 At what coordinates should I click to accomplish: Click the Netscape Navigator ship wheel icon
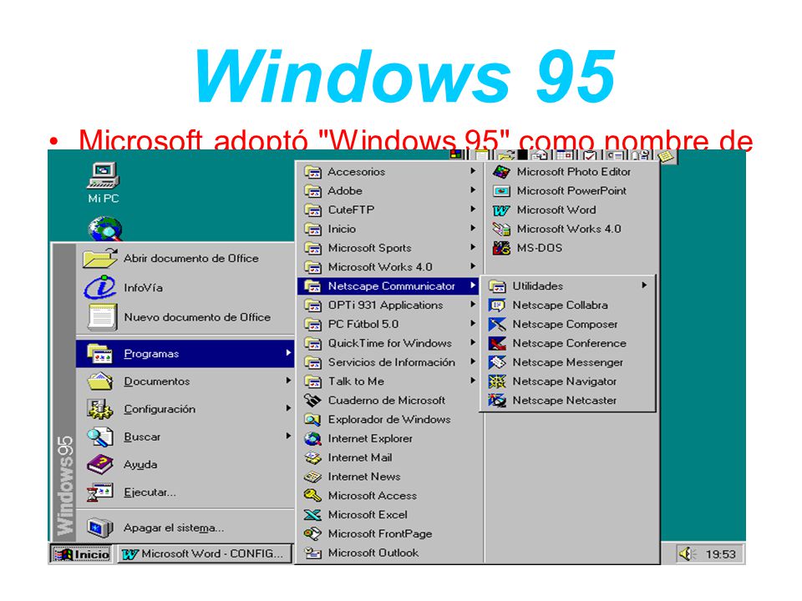click(496, 381)
